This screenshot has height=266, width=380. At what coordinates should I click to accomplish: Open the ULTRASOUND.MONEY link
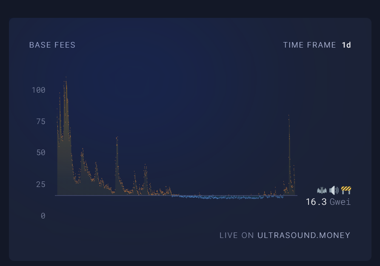pos(304,235)
